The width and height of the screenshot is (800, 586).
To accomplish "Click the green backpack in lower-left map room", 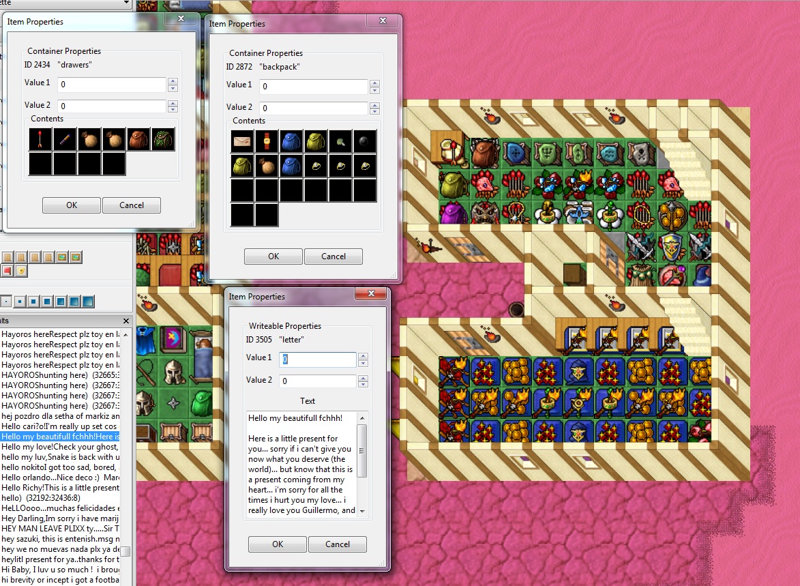I will click(x=202, y=403).
